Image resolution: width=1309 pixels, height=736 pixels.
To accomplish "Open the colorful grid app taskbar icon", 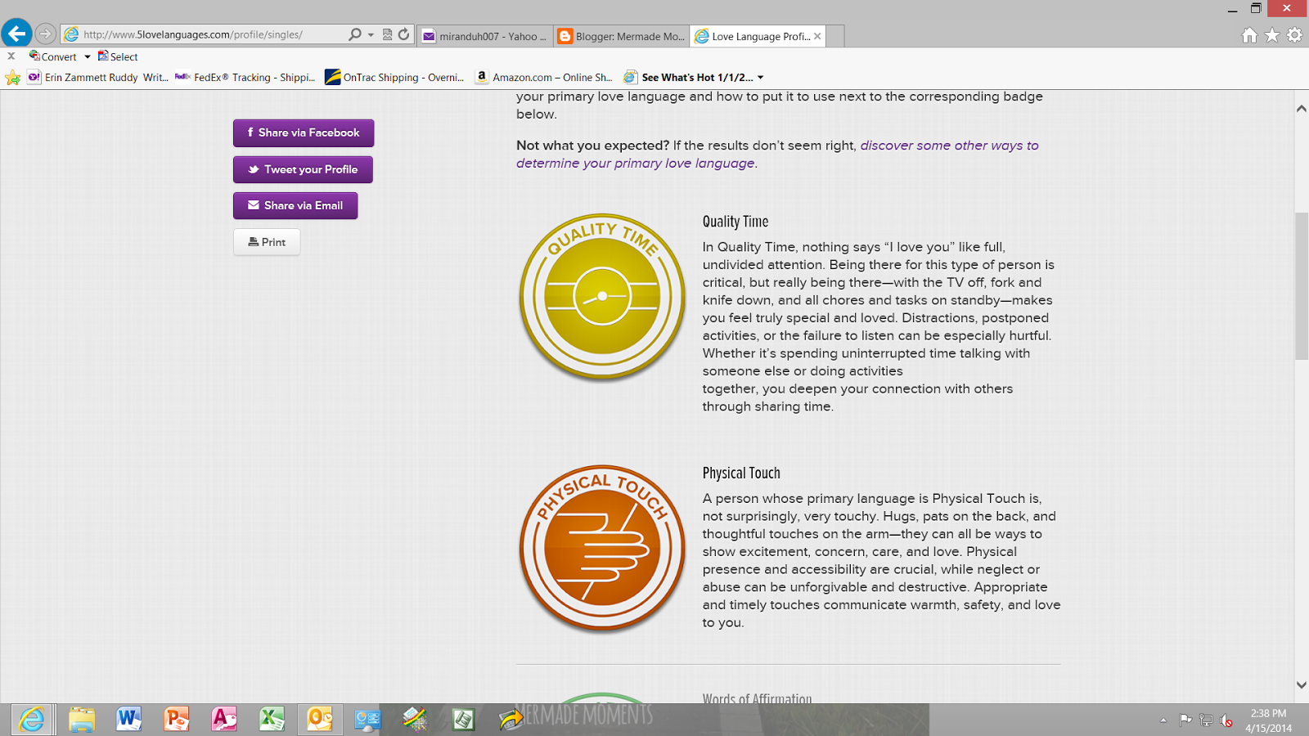I will pyautogui.click(x=415, y=720).
